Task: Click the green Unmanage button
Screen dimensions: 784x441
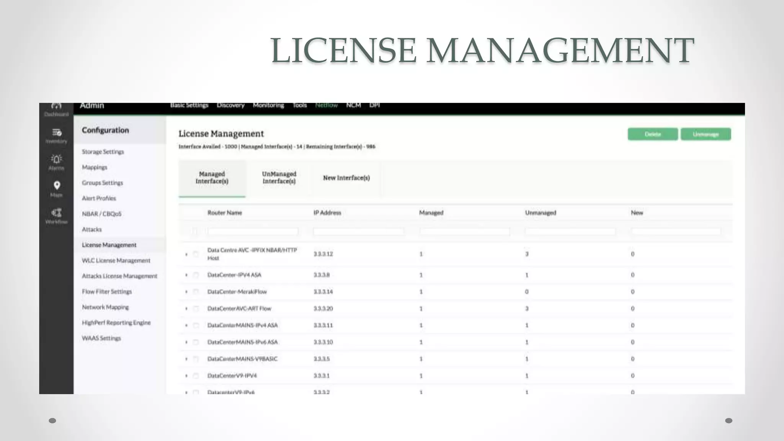Action: pyautogui.click(x=706, y=134)
